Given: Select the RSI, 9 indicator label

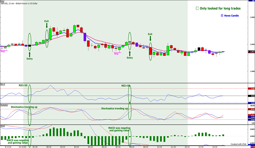Looking at the screenshot, I should tap(2, 84).
